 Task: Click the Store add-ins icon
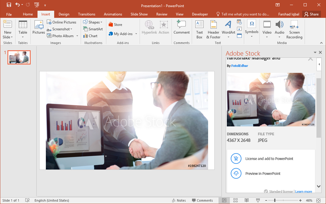pyautogui.click(x=111, y=25)
